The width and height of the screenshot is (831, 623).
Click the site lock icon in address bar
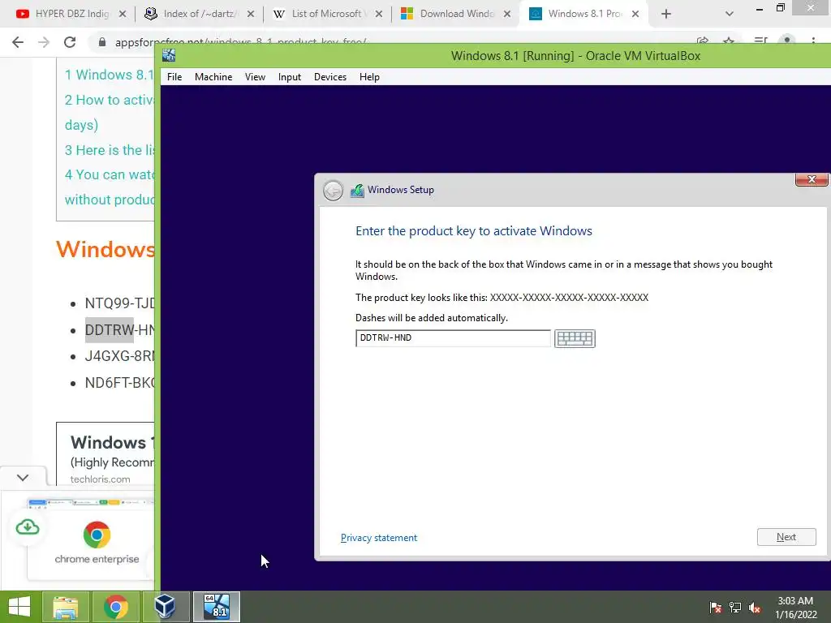[102, 42]
